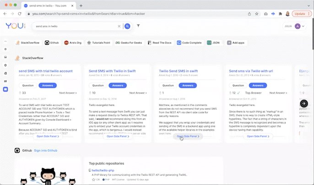Click the share page icon in address bar
Viewport: 314px width, 185px height.
(249, 14)
